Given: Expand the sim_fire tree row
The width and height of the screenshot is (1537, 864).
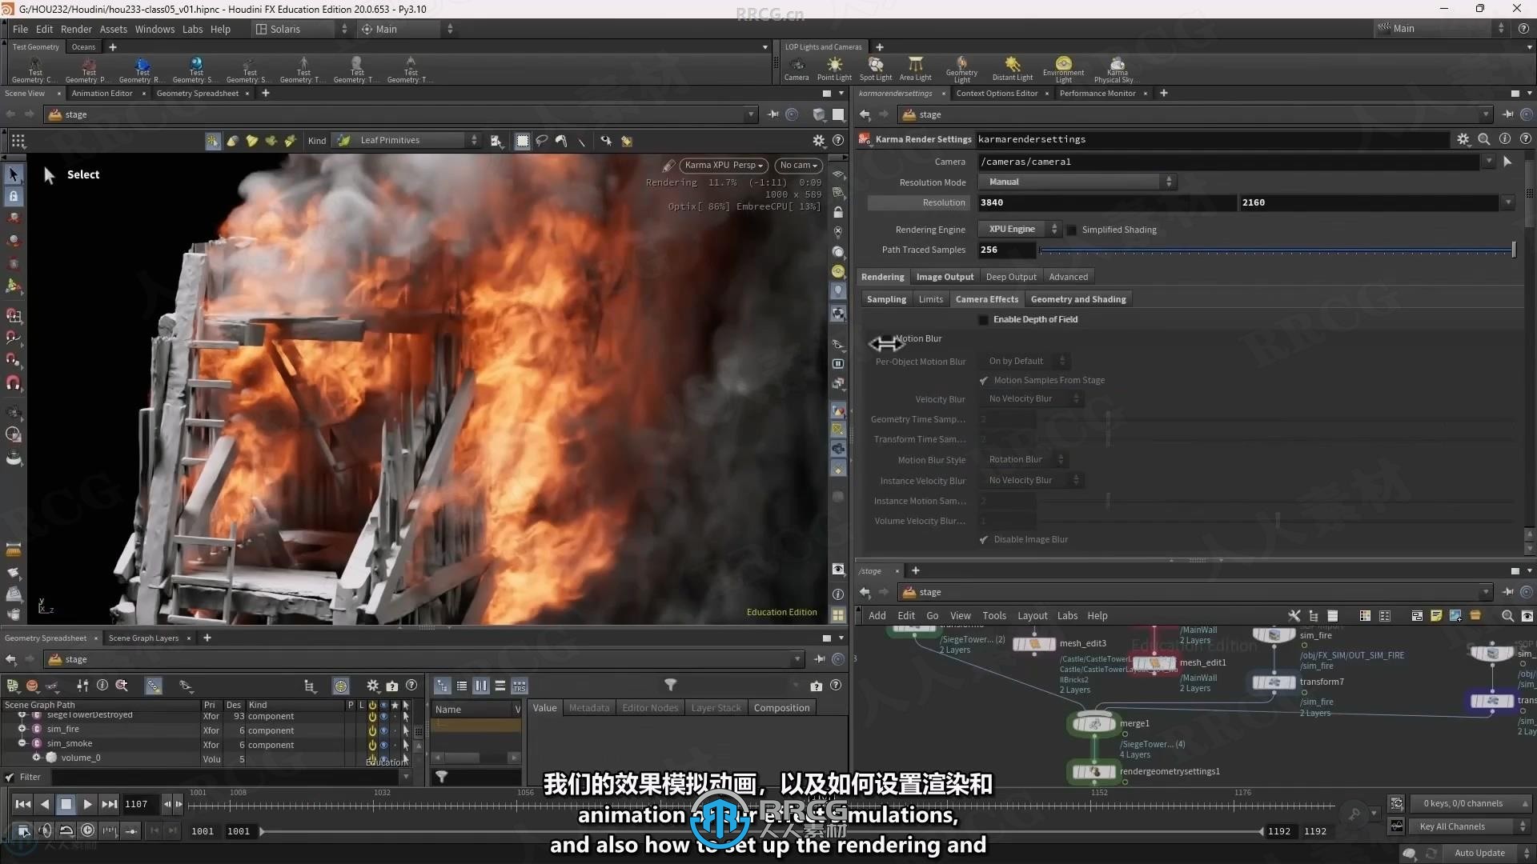Looking at the screenshot, I should click(22, 730).
